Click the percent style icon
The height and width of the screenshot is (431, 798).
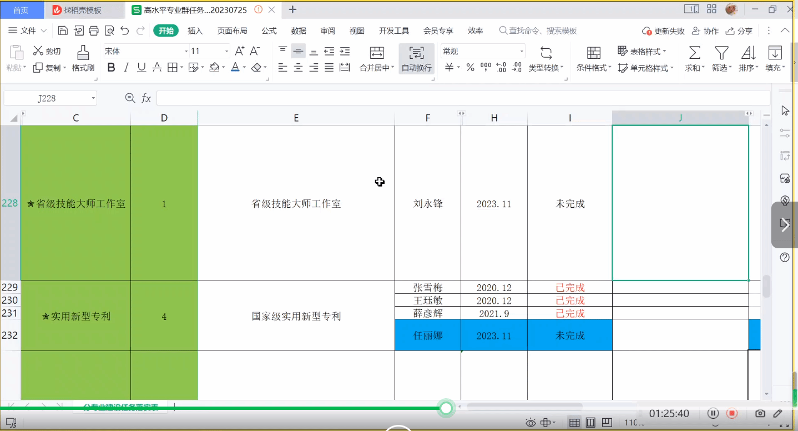tap(470, 67)
